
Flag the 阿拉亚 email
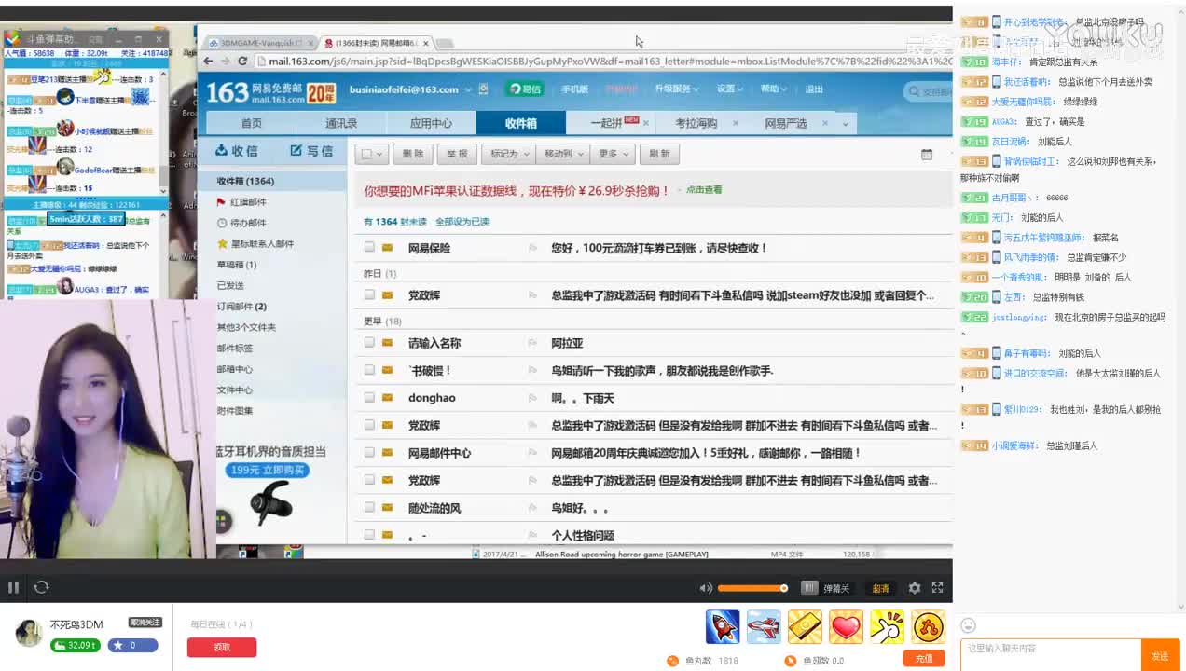point(533,343)
